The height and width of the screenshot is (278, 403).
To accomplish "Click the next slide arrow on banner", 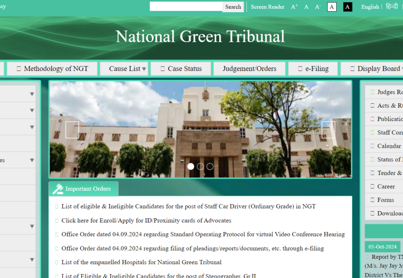I will 328,130.
